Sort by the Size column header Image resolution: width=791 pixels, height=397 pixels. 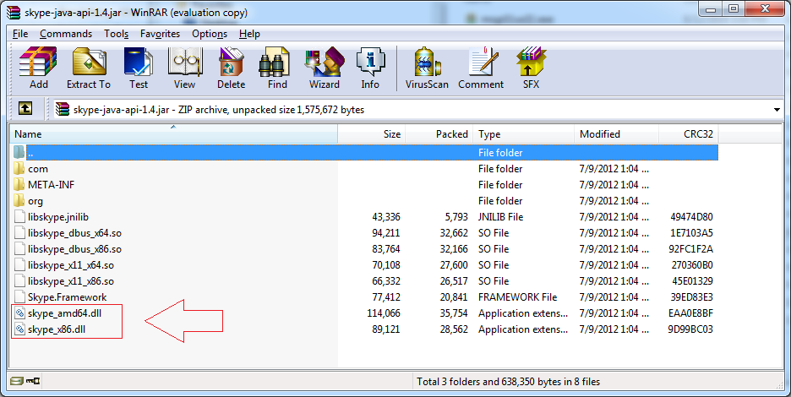[x=372, y=134]
